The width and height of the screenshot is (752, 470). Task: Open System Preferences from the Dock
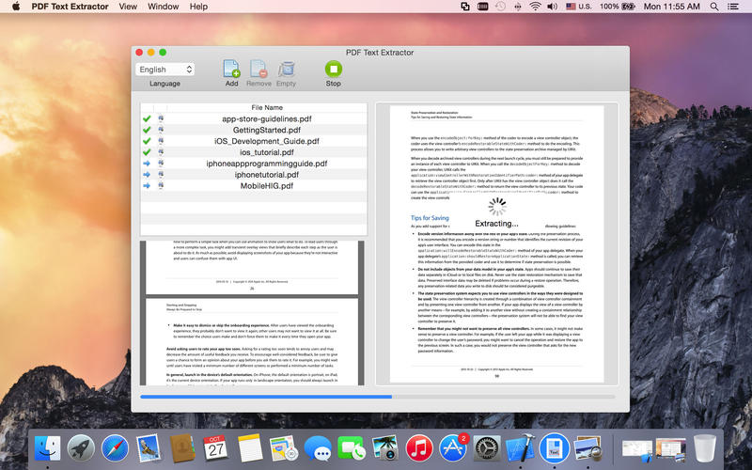pyautogui.click(x=487, y=449)
